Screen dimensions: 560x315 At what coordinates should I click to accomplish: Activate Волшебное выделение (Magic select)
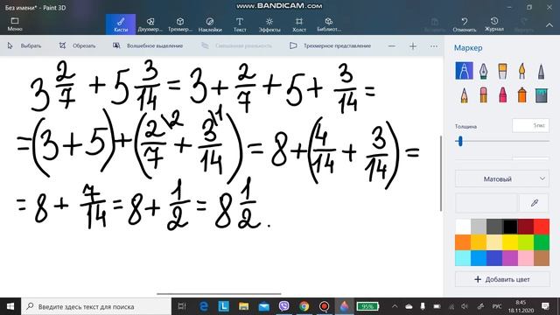click(148, 45)
